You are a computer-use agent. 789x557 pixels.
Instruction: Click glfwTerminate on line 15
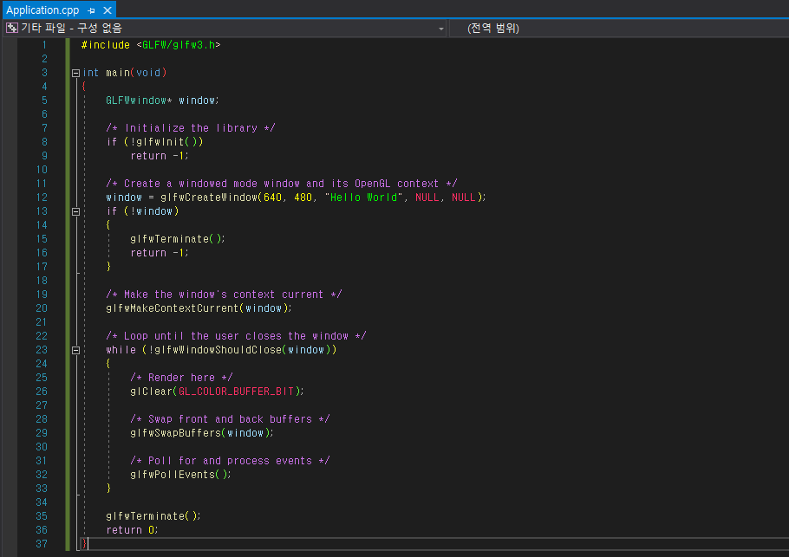click(x=170, y=239)
